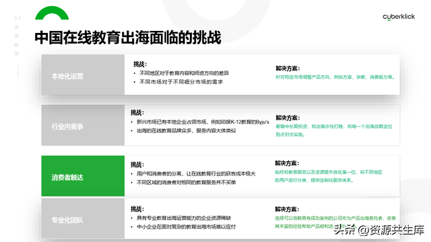Click green solution text 着眼中长期投资
Viewport: 431px width, 242px height.
pos(334,130)
